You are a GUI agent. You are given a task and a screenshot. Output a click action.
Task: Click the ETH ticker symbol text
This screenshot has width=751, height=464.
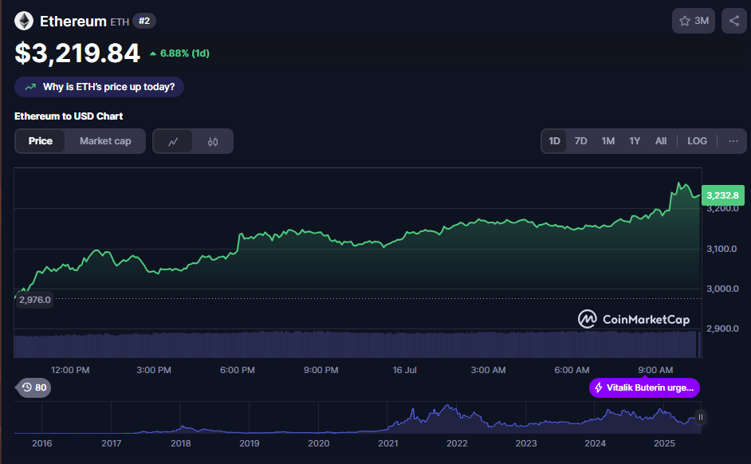pos(120,22)
